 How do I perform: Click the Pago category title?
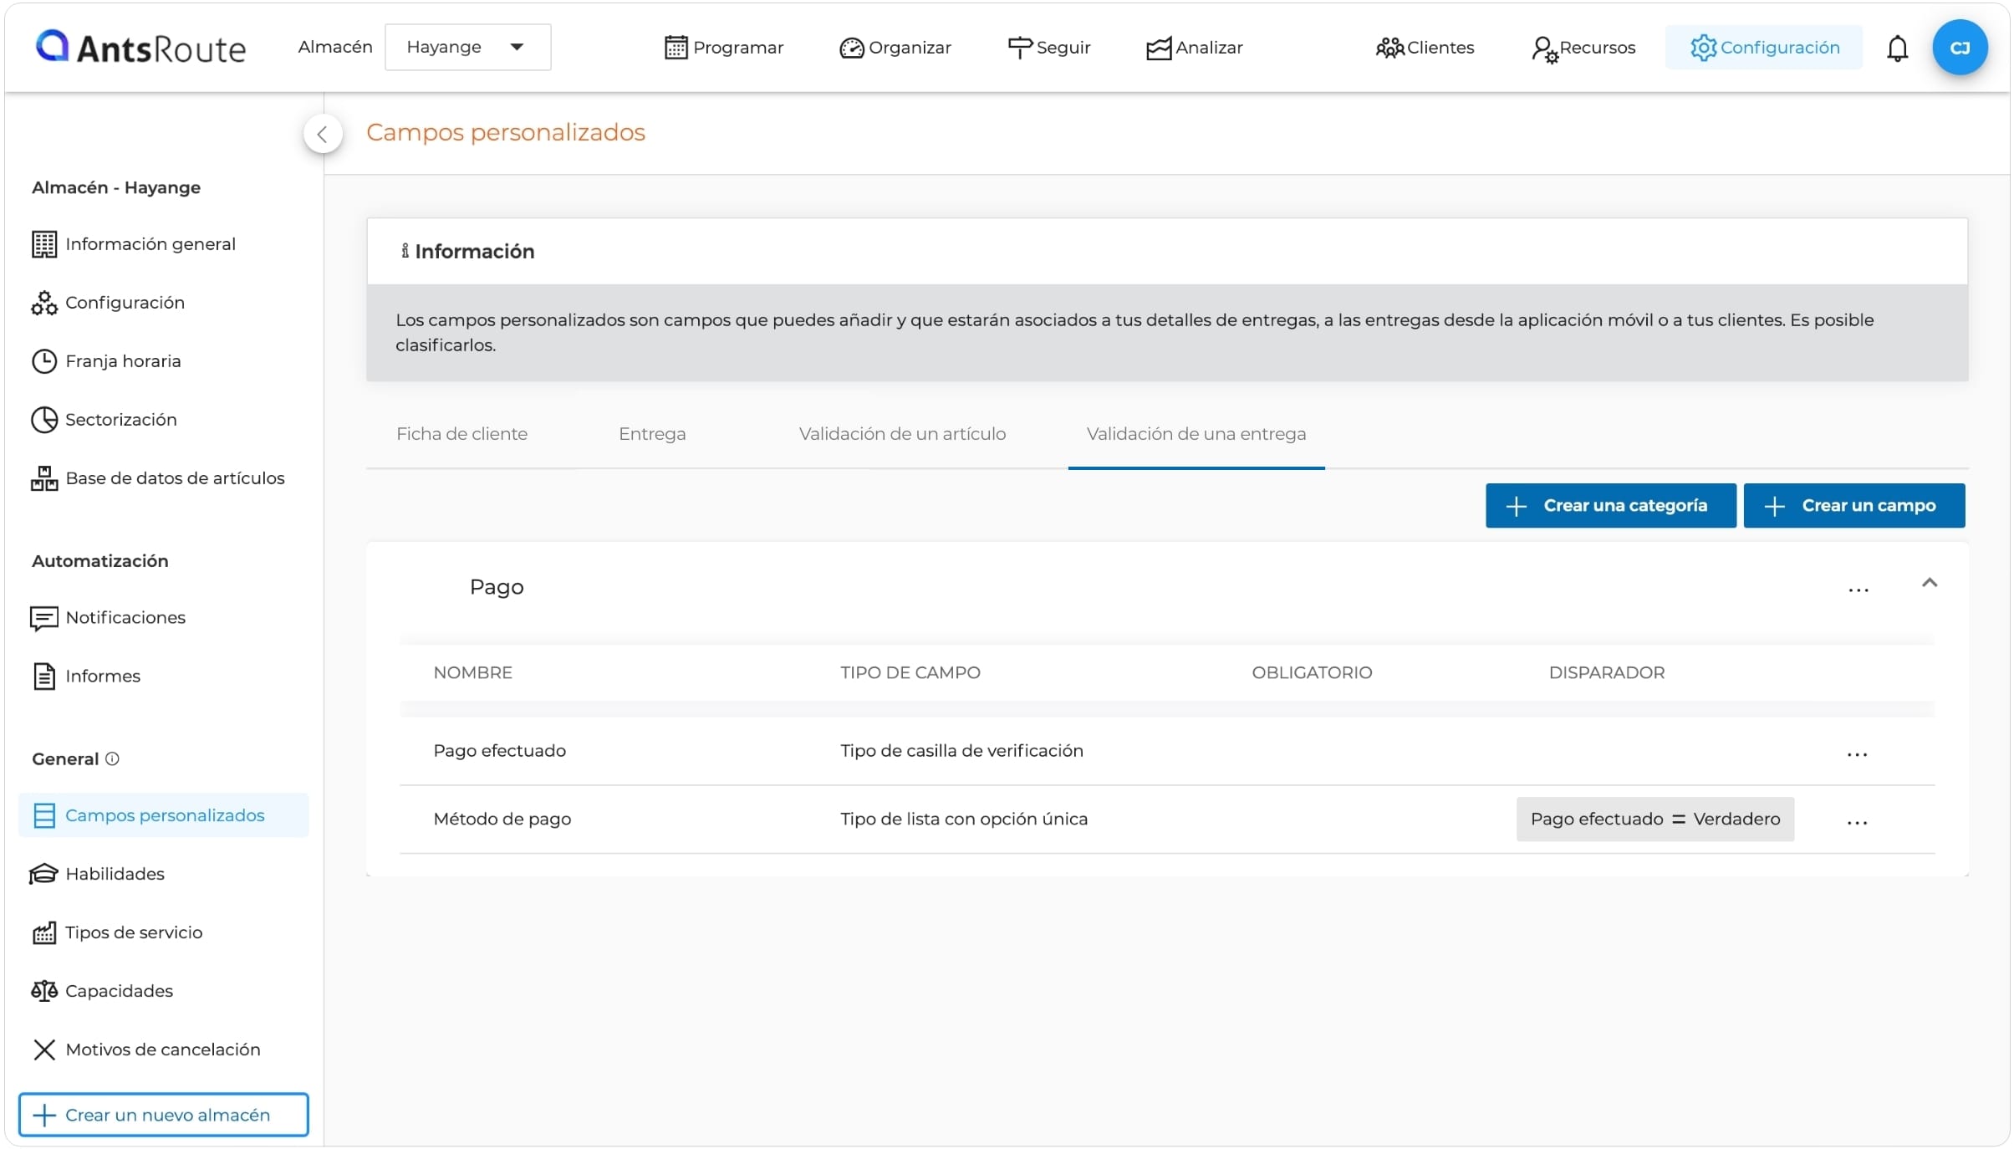(497, 587)
